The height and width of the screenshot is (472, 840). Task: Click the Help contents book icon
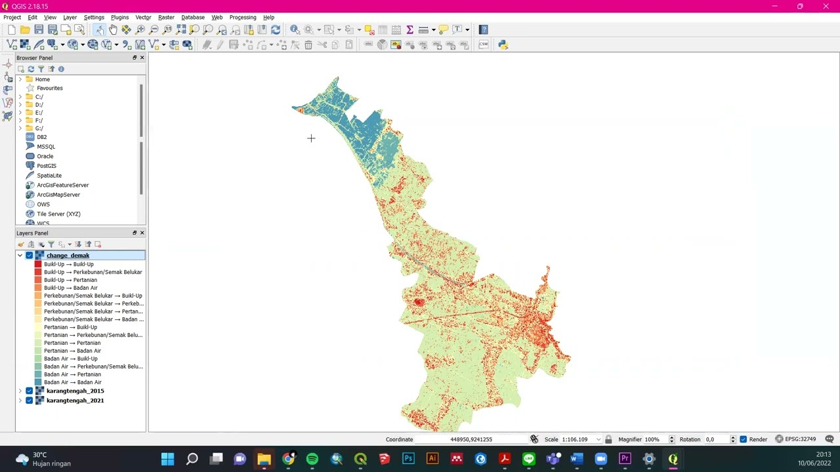[x=484, y=29]
